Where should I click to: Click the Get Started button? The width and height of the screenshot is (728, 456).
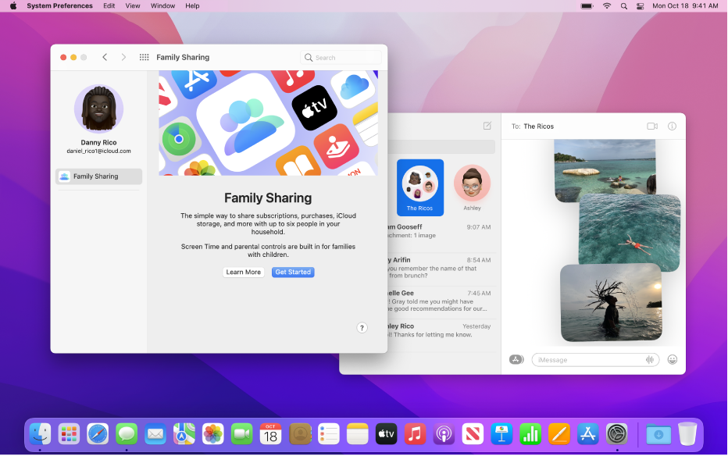point(293,272)
